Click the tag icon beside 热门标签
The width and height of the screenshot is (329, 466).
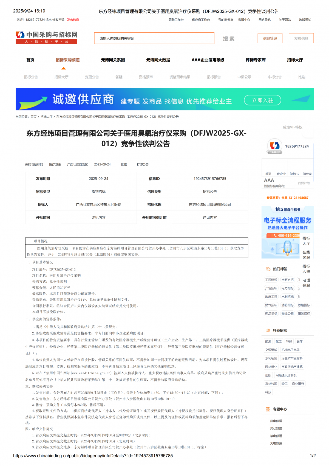pos(268,269)
